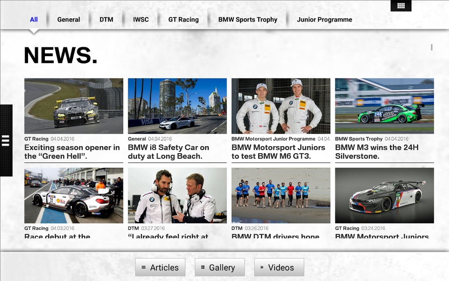Read "BMW i8 Safety Car on duty" article

click(x=168, y=152)
